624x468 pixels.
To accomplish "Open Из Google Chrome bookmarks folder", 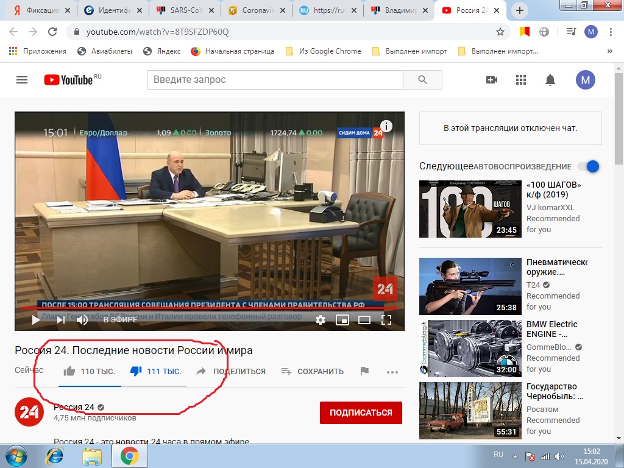I will pyautogui.click(x=323, y=51).
